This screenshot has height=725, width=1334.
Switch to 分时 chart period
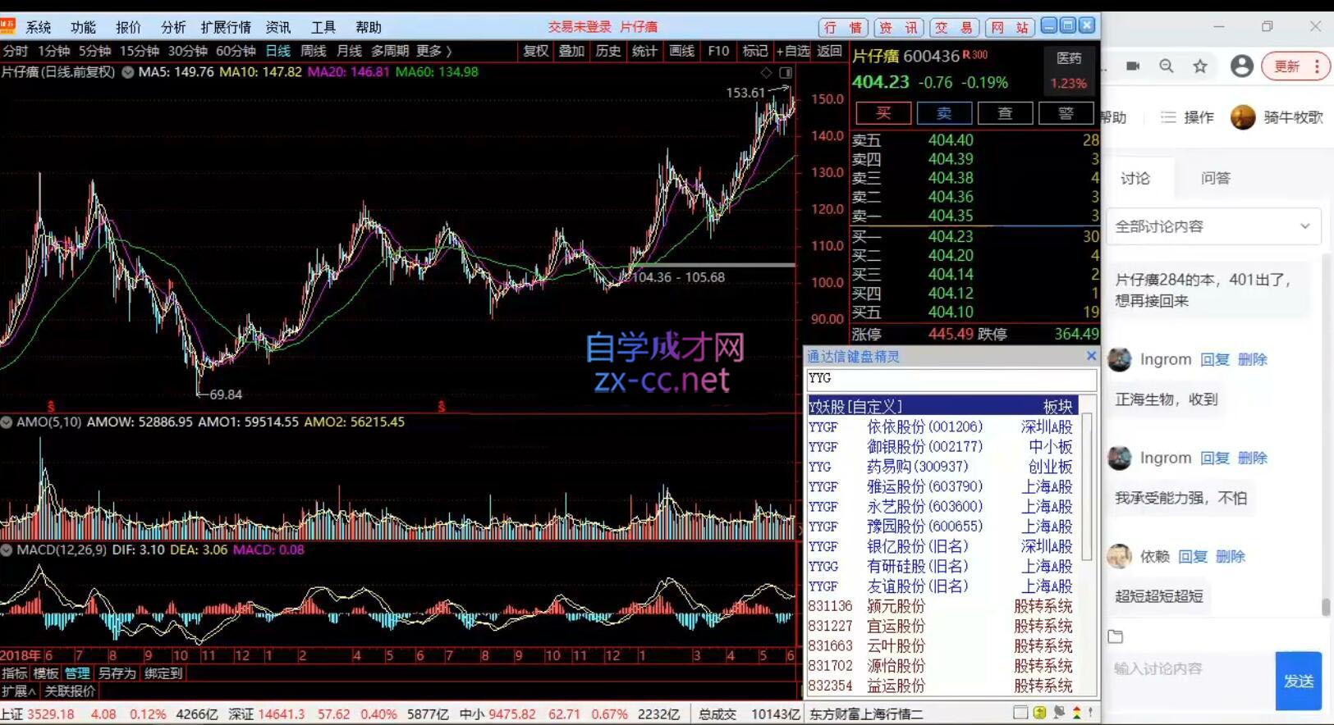point(16,51)
